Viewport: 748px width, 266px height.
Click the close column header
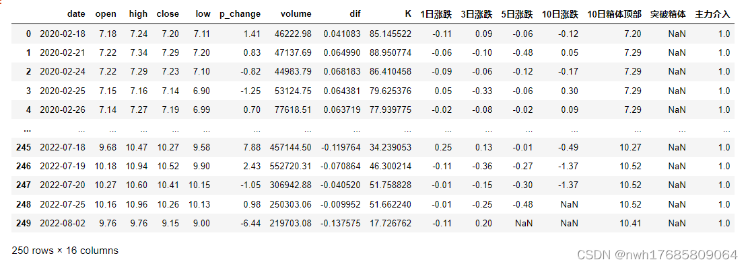[x=168, y=14]
